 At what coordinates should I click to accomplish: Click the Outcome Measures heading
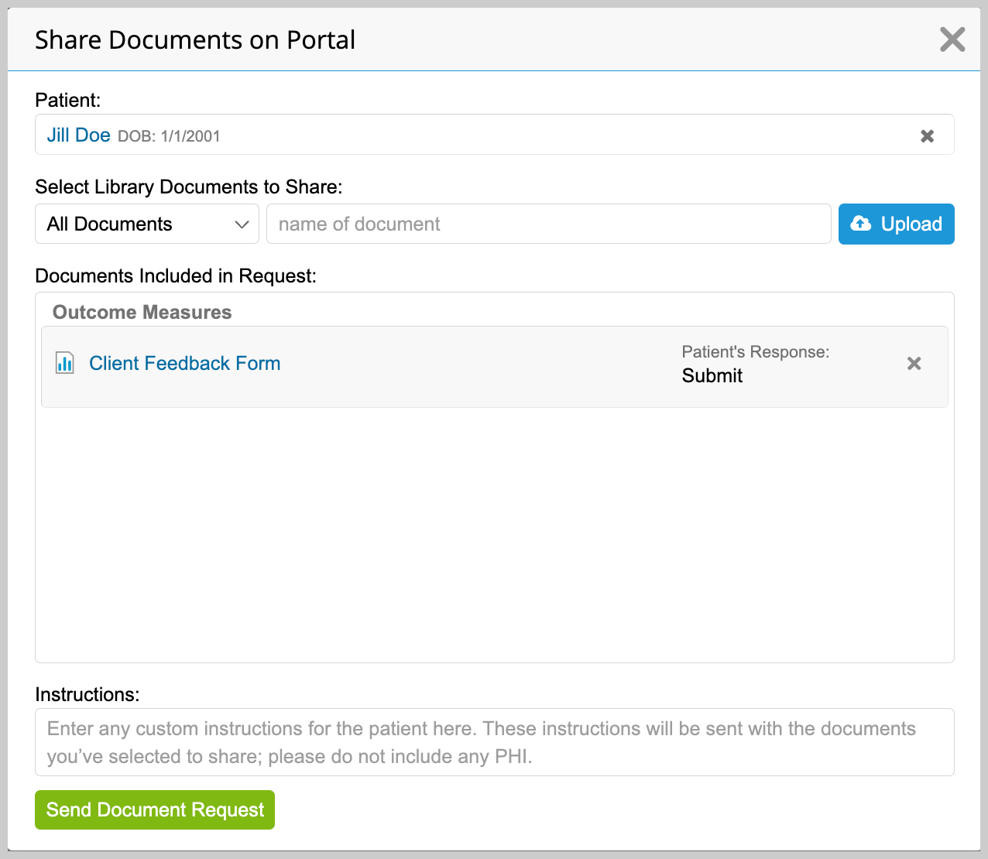coord(142,312)
